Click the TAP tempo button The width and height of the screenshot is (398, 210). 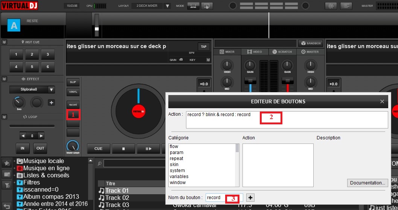pyautogui.click(x=204, y=47)
